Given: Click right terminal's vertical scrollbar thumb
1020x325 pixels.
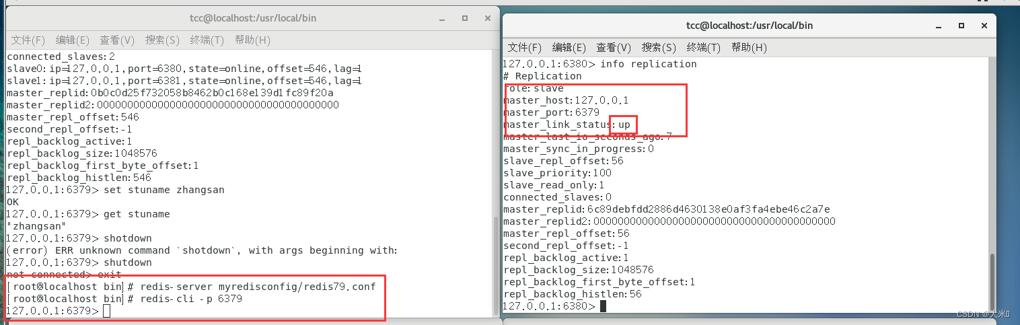Looking at the screenshot, I should click(993, 283).
